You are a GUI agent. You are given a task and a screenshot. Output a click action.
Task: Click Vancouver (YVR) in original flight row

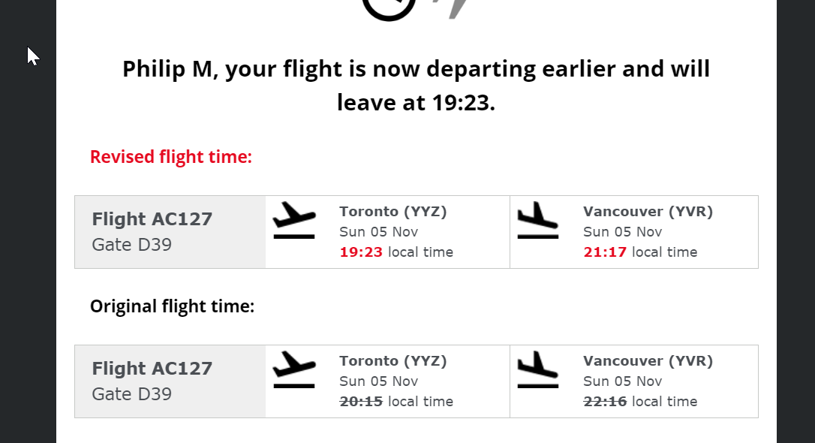[x=648, y=361]
